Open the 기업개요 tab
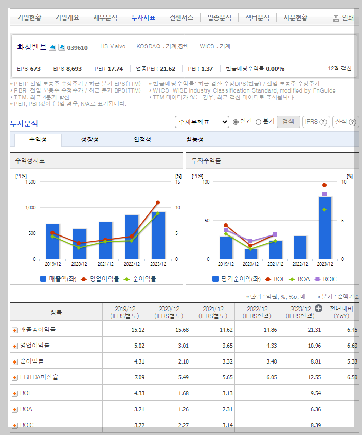 [67, 17]
